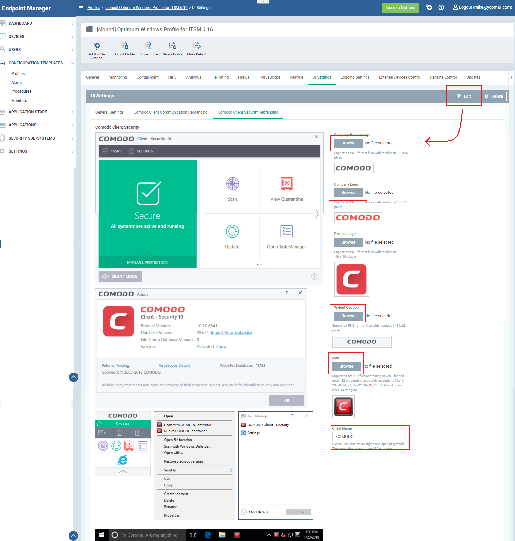Expand the Applications menu chevron
The image size is (515, 541).
72,125
